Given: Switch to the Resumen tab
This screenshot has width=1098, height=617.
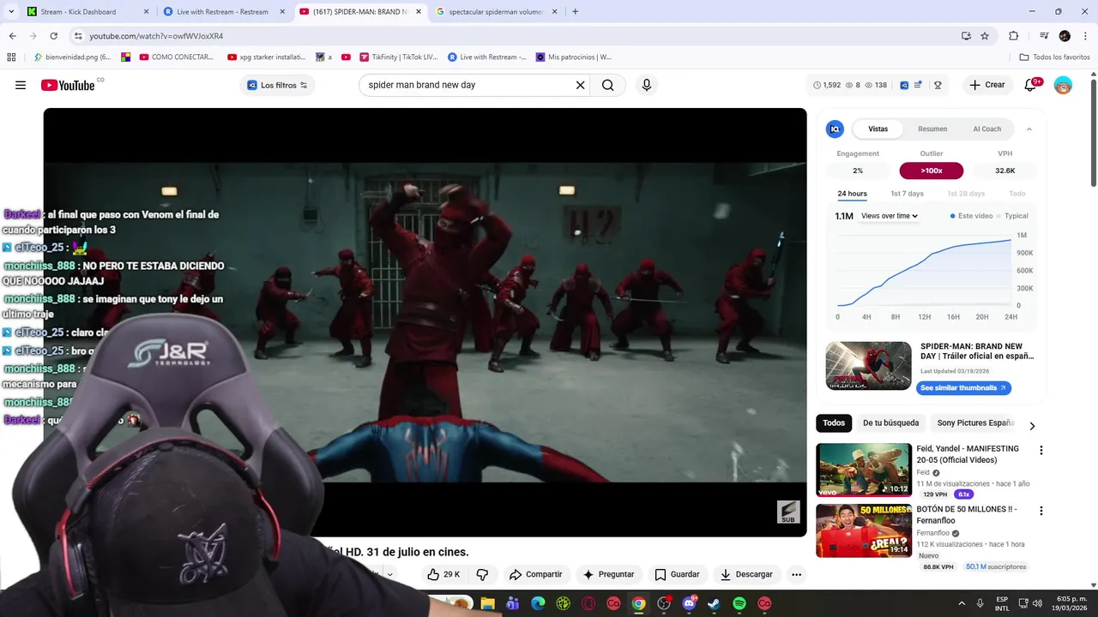Looking at the screenshot, I should (x=932, y=129).
